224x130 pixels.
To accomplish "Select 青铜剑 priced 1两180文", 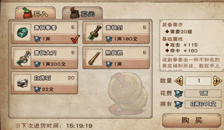I will [x=116, y=32].
